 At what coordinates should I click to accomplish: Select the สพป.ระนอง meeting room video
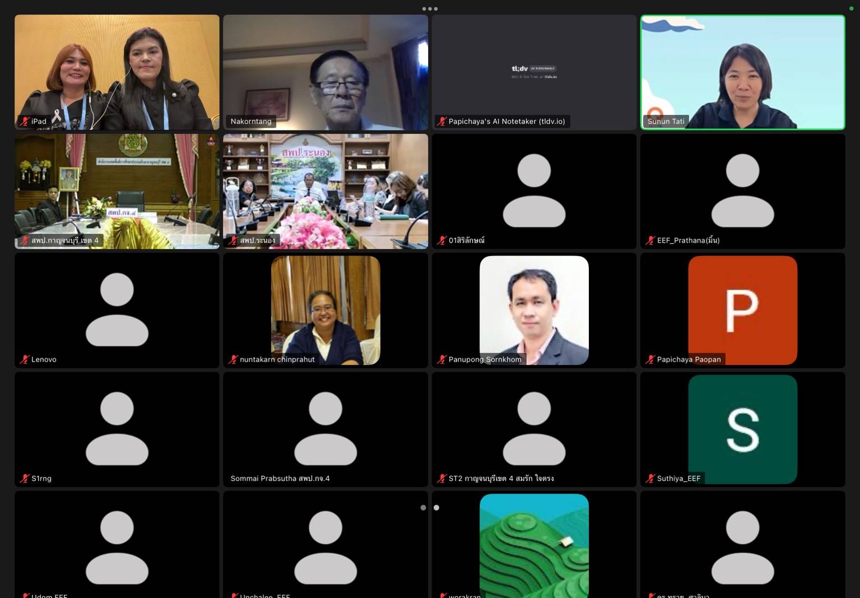click(x=325, y=191)
